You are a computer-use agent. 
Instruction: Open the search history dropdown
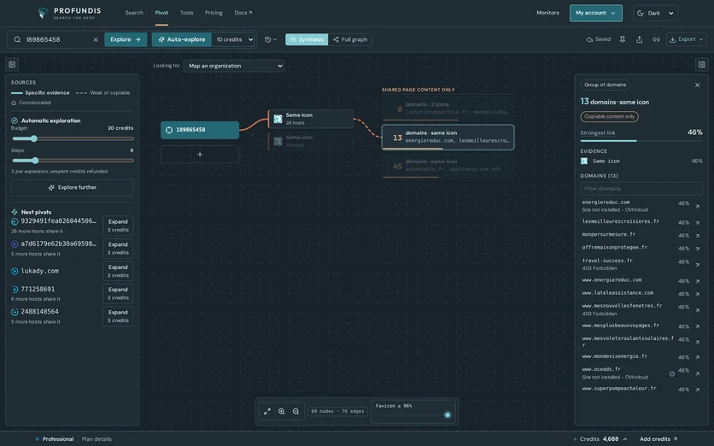point(271,39)
